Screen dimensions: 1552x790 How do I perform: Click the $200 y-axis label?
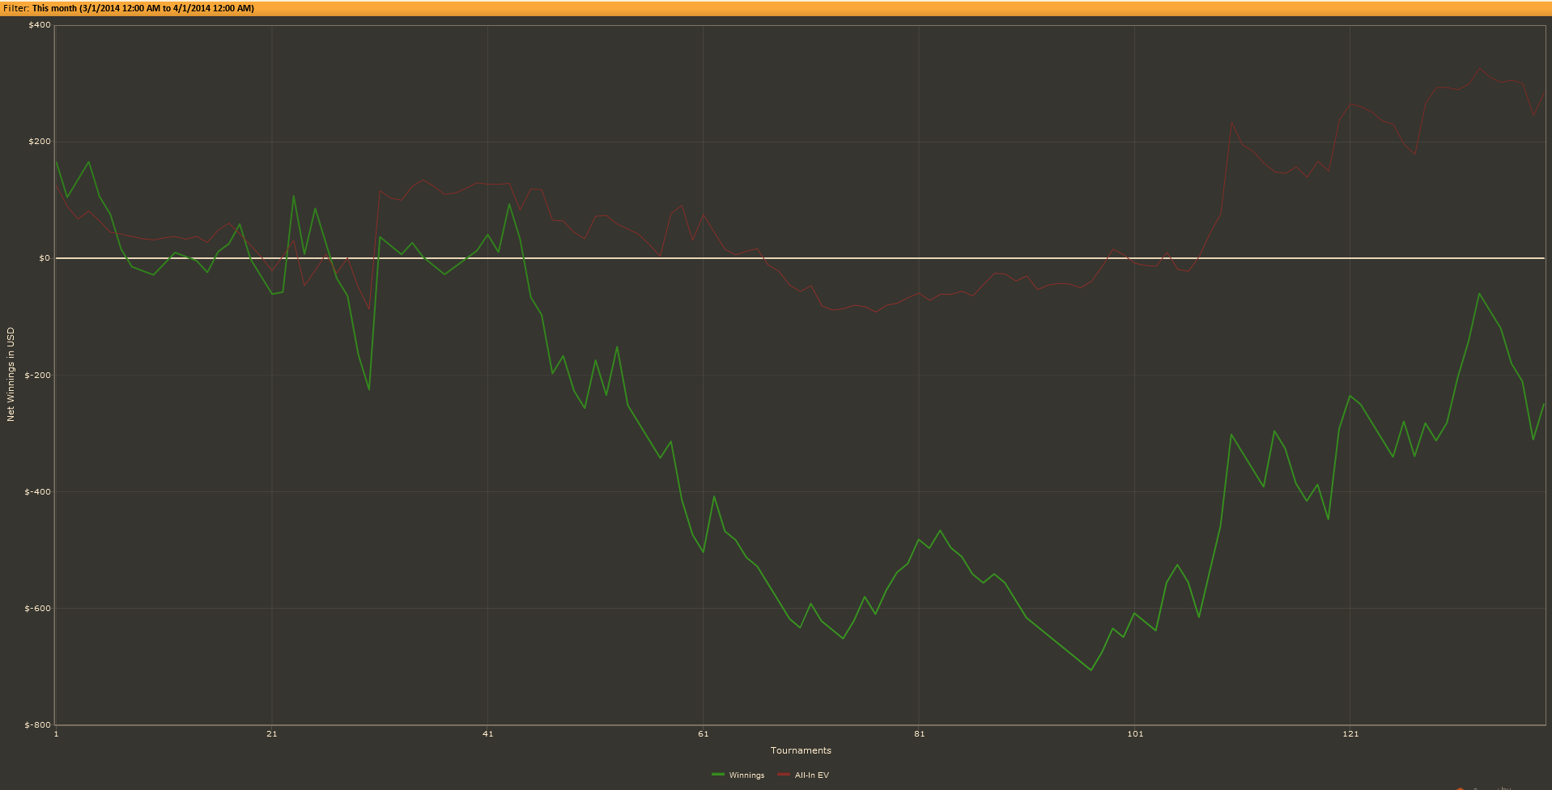pyautogui.click(x=40, y=142)
